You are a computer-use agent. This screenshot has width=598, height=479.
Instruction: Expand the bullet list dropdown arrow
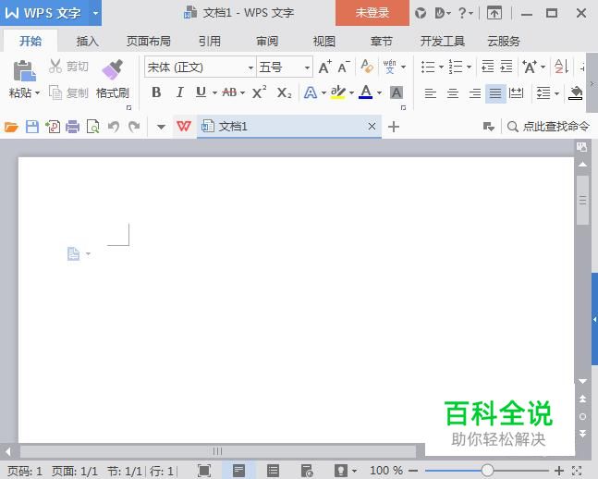(441, 67)
